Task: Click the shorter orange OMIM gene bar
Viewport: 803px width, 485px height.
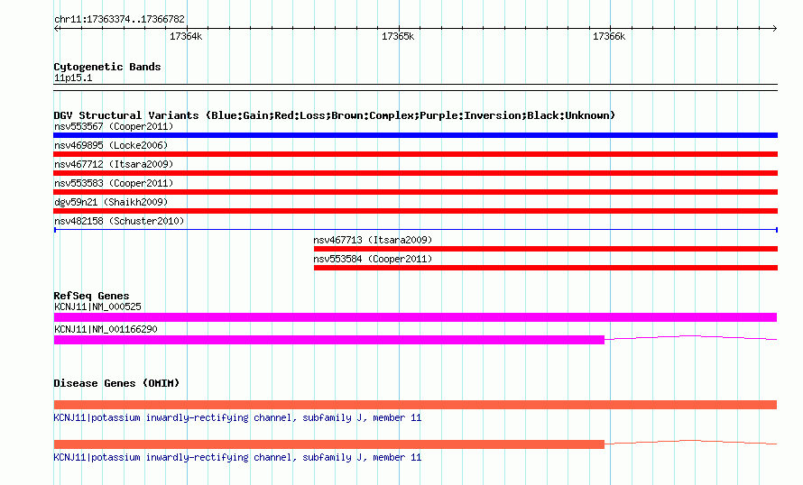Action: pyautogui.click(x=328, y=444)
